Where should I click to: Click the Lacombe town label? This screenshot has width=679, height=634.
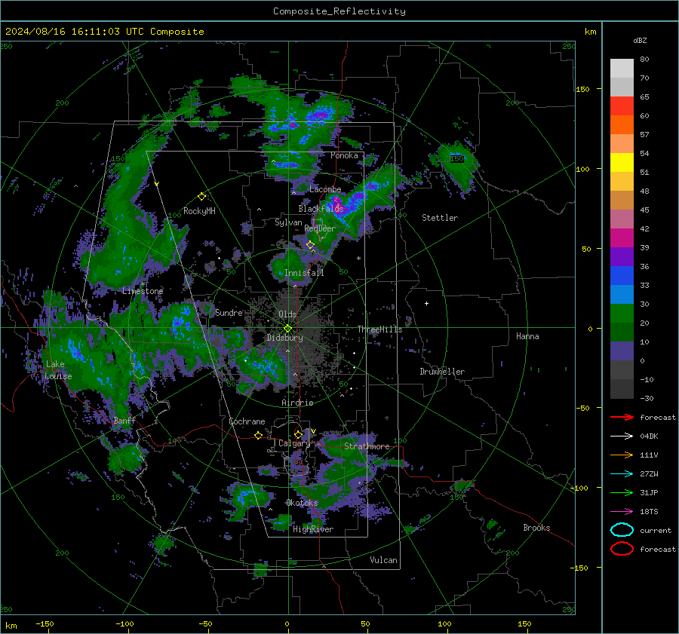click(x=325, y=189)
